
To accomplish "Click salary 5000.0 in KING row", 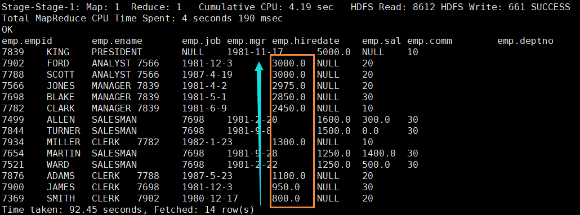I will 334,52.
